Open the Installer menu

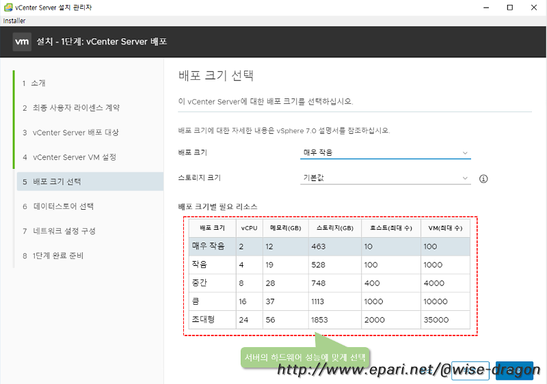tap(14, 20)
